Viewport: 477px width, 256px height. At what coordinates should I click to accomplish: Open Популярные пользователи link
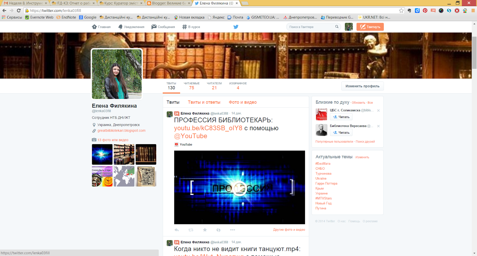click(x=334, y=142)
